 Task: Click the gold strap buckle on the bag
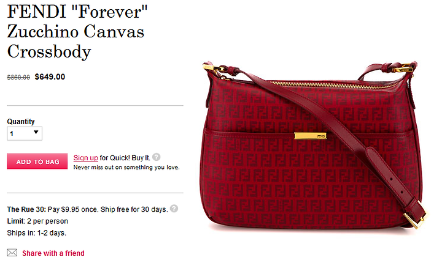pos(415,219)
